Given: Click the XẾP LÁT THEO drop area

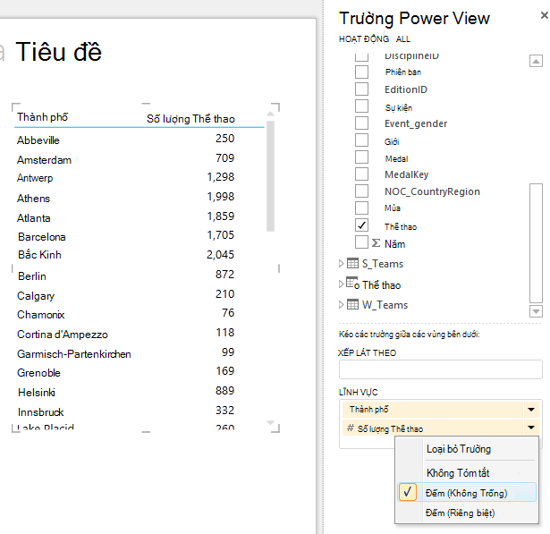Looking at the screenshot, I should (441, 369).
